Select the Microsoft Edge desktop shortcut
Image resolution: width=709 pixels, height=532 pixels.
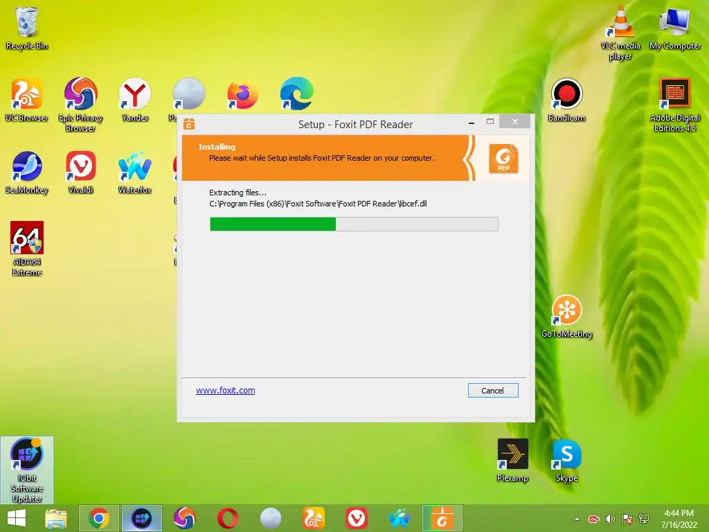pos(296,94)
